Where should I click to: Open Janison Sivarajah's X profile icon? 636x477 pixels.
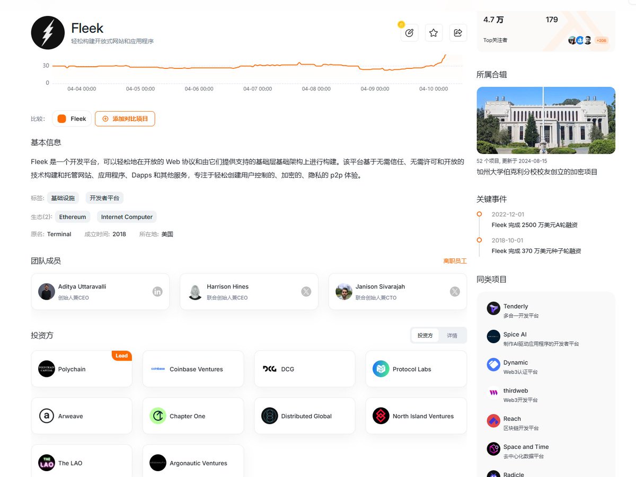pyautogui.click(x=455, y=292)
